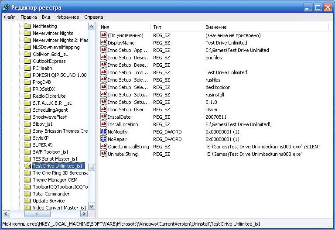Click the folder icon of NetMeeting key
Image resolution: width=335 pixels, height=230 pixels.
27,26
